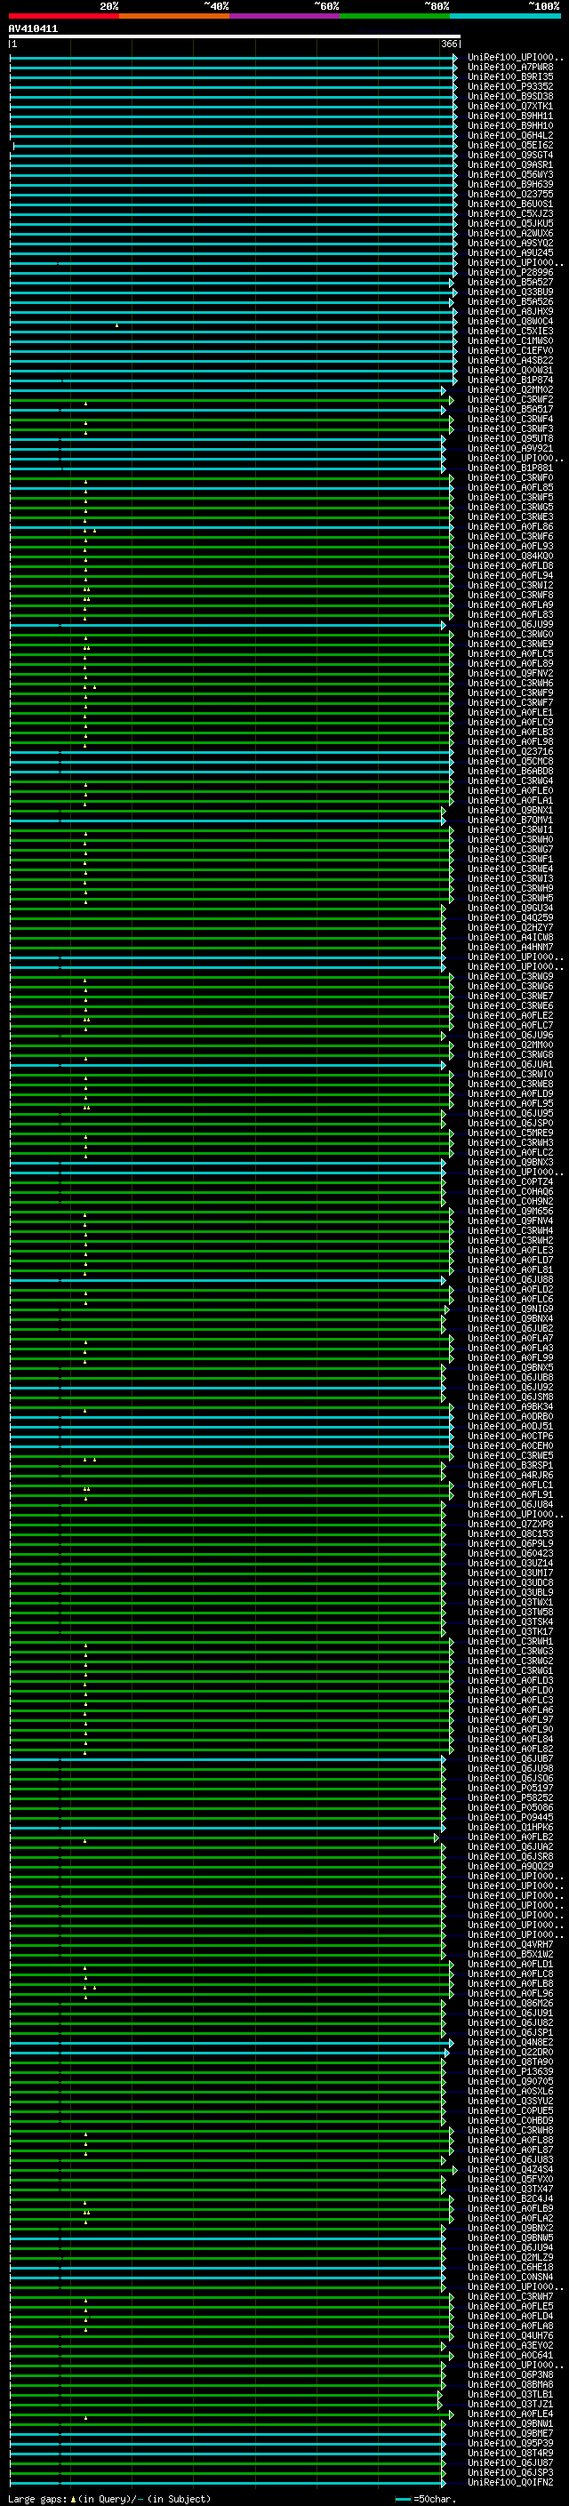The image size is (569, 2506).
Task: Click the UniRef100_A3EY02 label
Action: tap(510, 2345)
